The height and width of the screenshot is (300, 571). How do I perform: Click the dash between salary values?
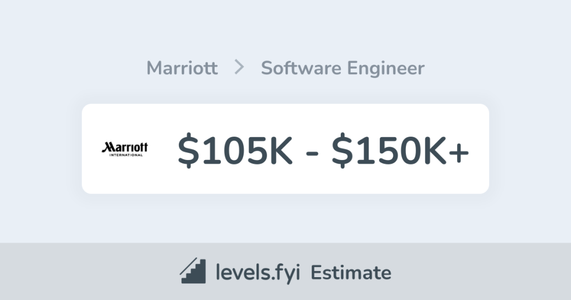click(x=312, y=152)
